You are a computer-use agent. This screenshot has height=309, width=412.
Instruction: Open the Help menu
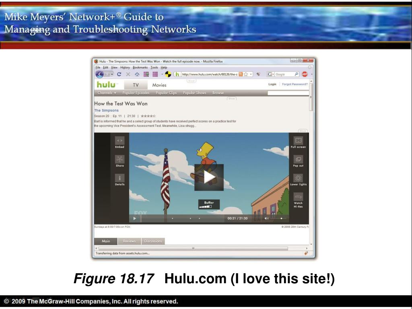[164, 68]
